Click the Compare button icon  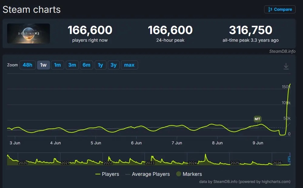tap(270, 9)
